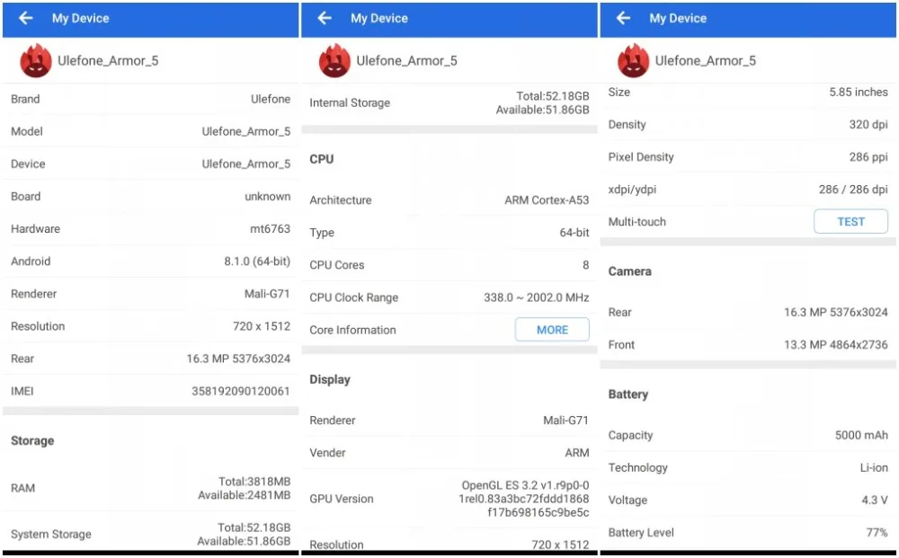899x558 pixels.
Task: Select xdpi/ydpi value '286 / 286 dpi'
Action: [853, 189]
